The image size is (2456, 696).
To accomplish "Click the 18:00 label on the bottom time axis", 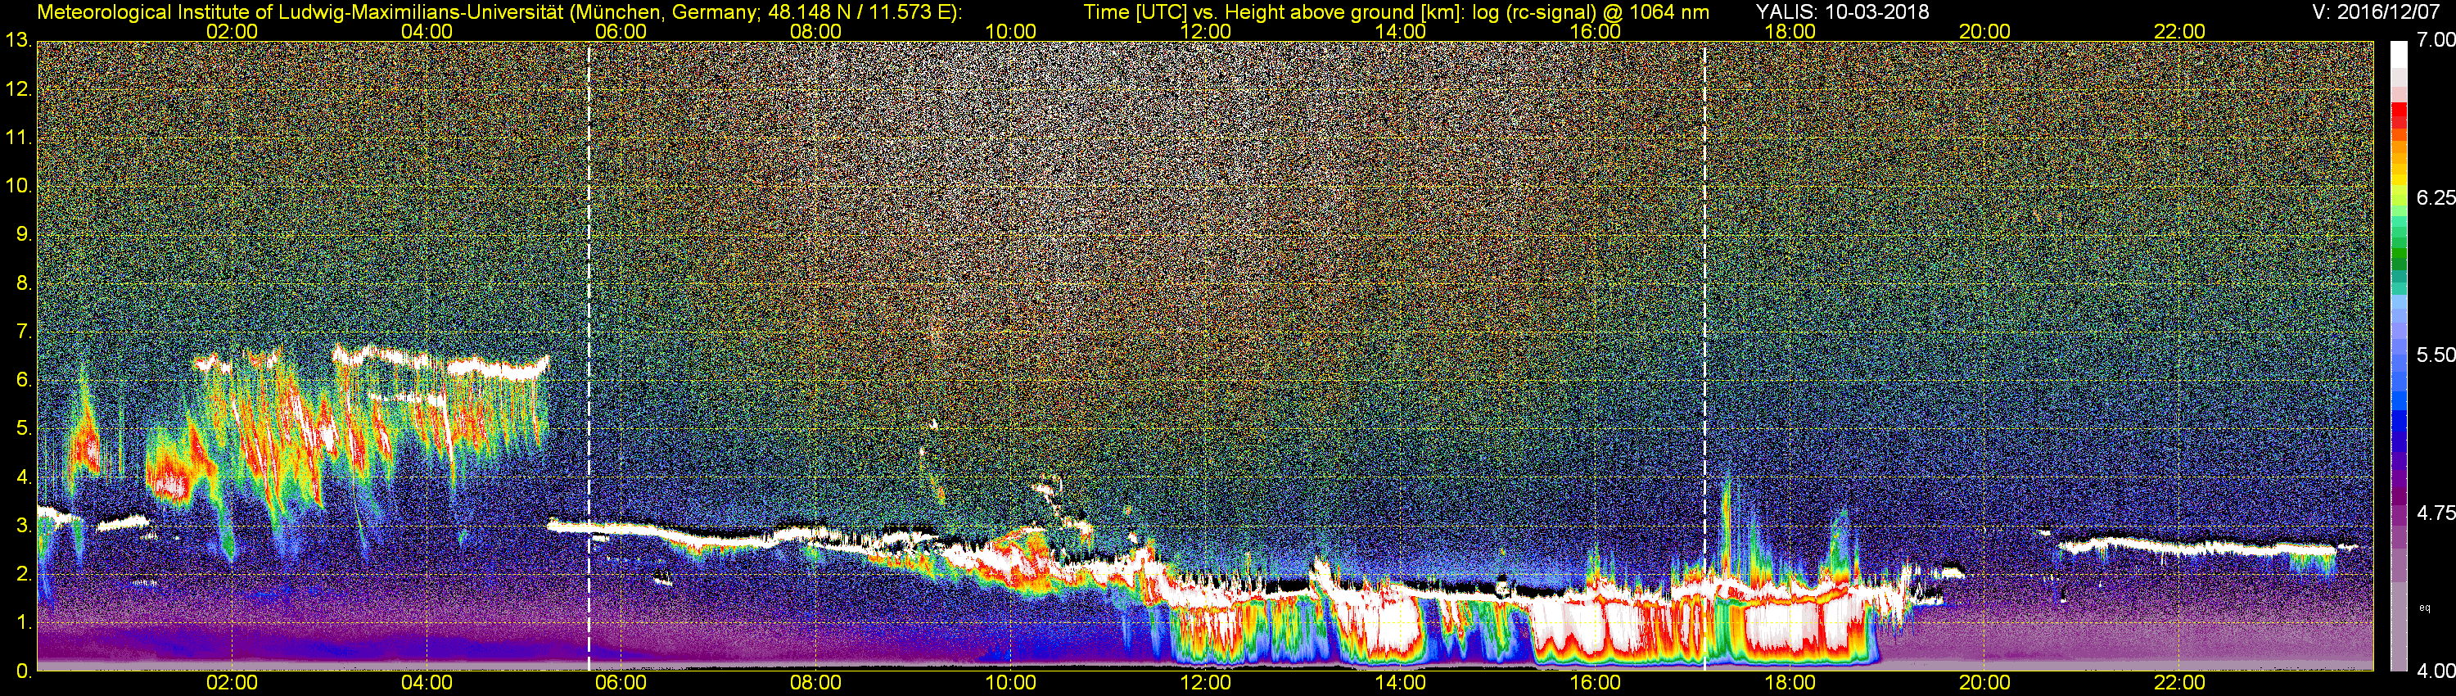I will pos(1790,683).
